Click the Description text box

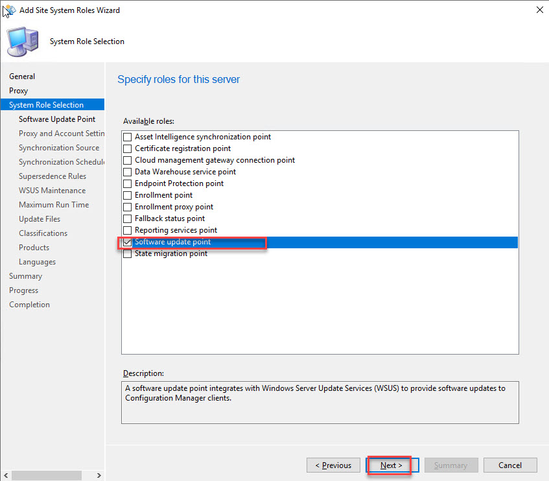click(x=320, y=402)
